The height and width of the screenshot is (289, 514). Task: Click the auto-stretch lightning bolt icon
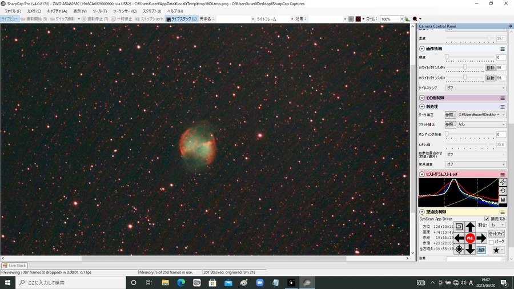(x=503, y=182)
